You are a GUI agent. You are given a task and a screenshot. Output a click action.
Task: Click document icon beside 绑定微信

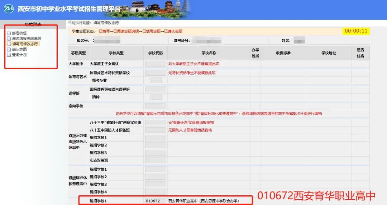(x=9, y=33)
